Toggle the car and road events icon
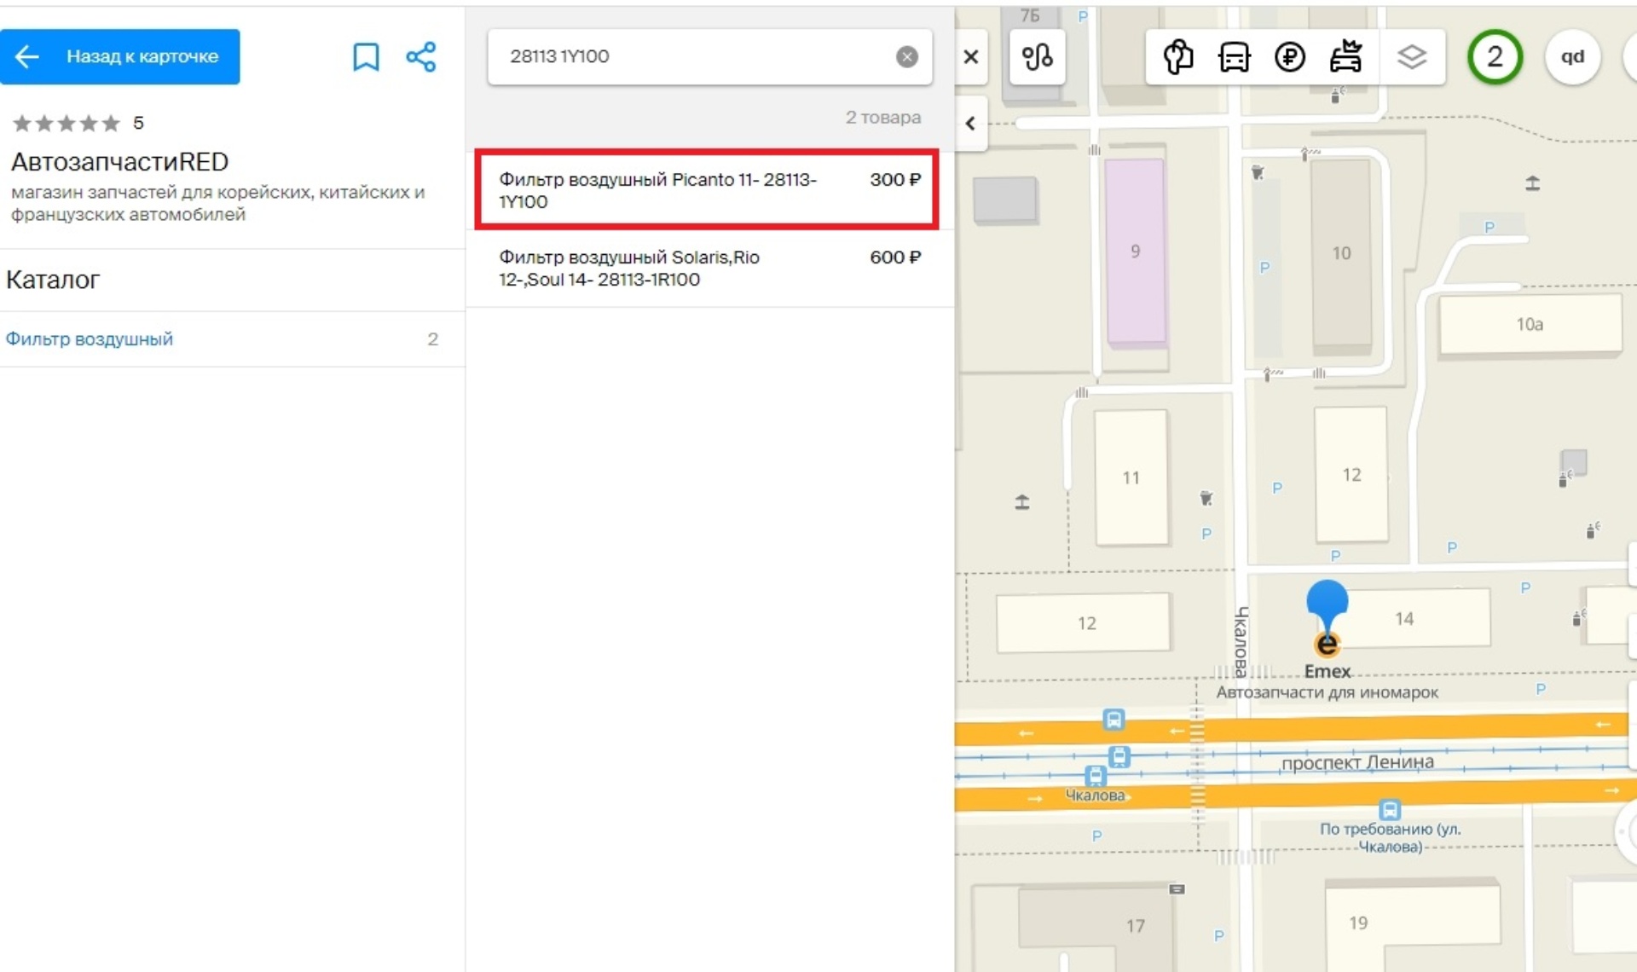Screen dimensions: 1637x972 click(x=1345, y=57)
